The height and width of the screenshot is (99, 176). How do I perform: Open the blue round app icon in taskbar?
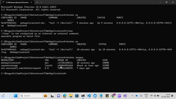[95, 96]
